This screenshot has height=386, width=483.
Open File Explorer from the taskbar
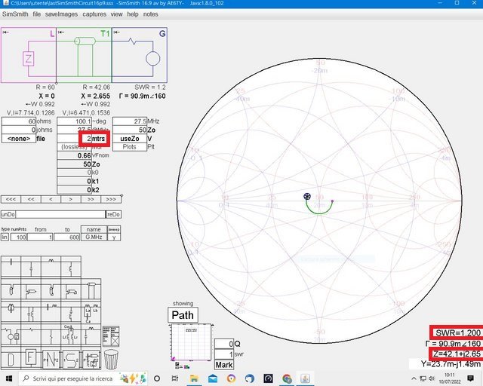coord(194,378)
